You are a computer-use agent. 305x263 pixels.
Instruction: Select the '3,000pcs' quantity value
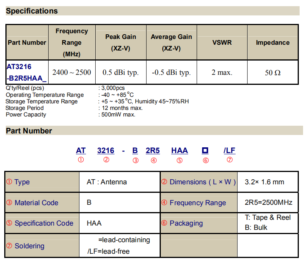(113, 88)
